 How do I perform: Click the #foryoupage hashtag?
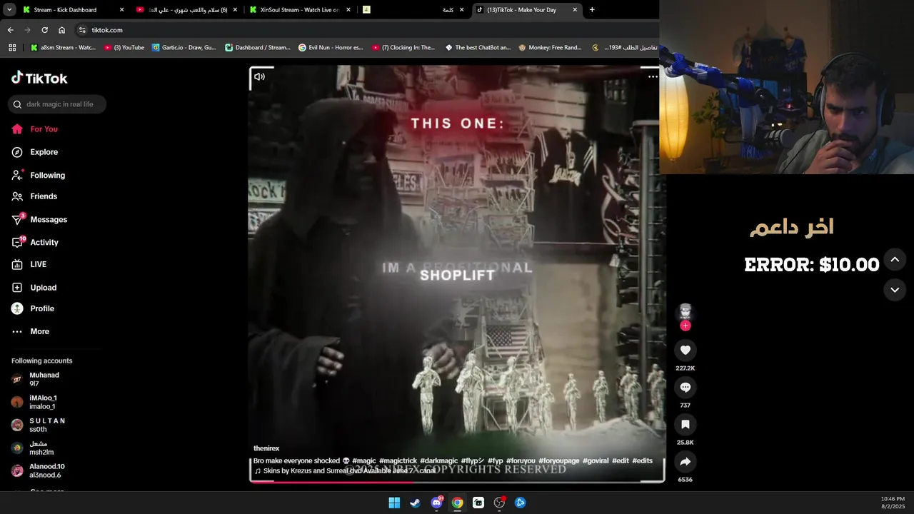[x=559, y=460]
